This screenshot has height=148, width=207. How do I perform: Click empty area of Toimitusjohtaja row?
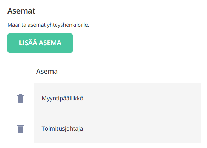point(142,128)
